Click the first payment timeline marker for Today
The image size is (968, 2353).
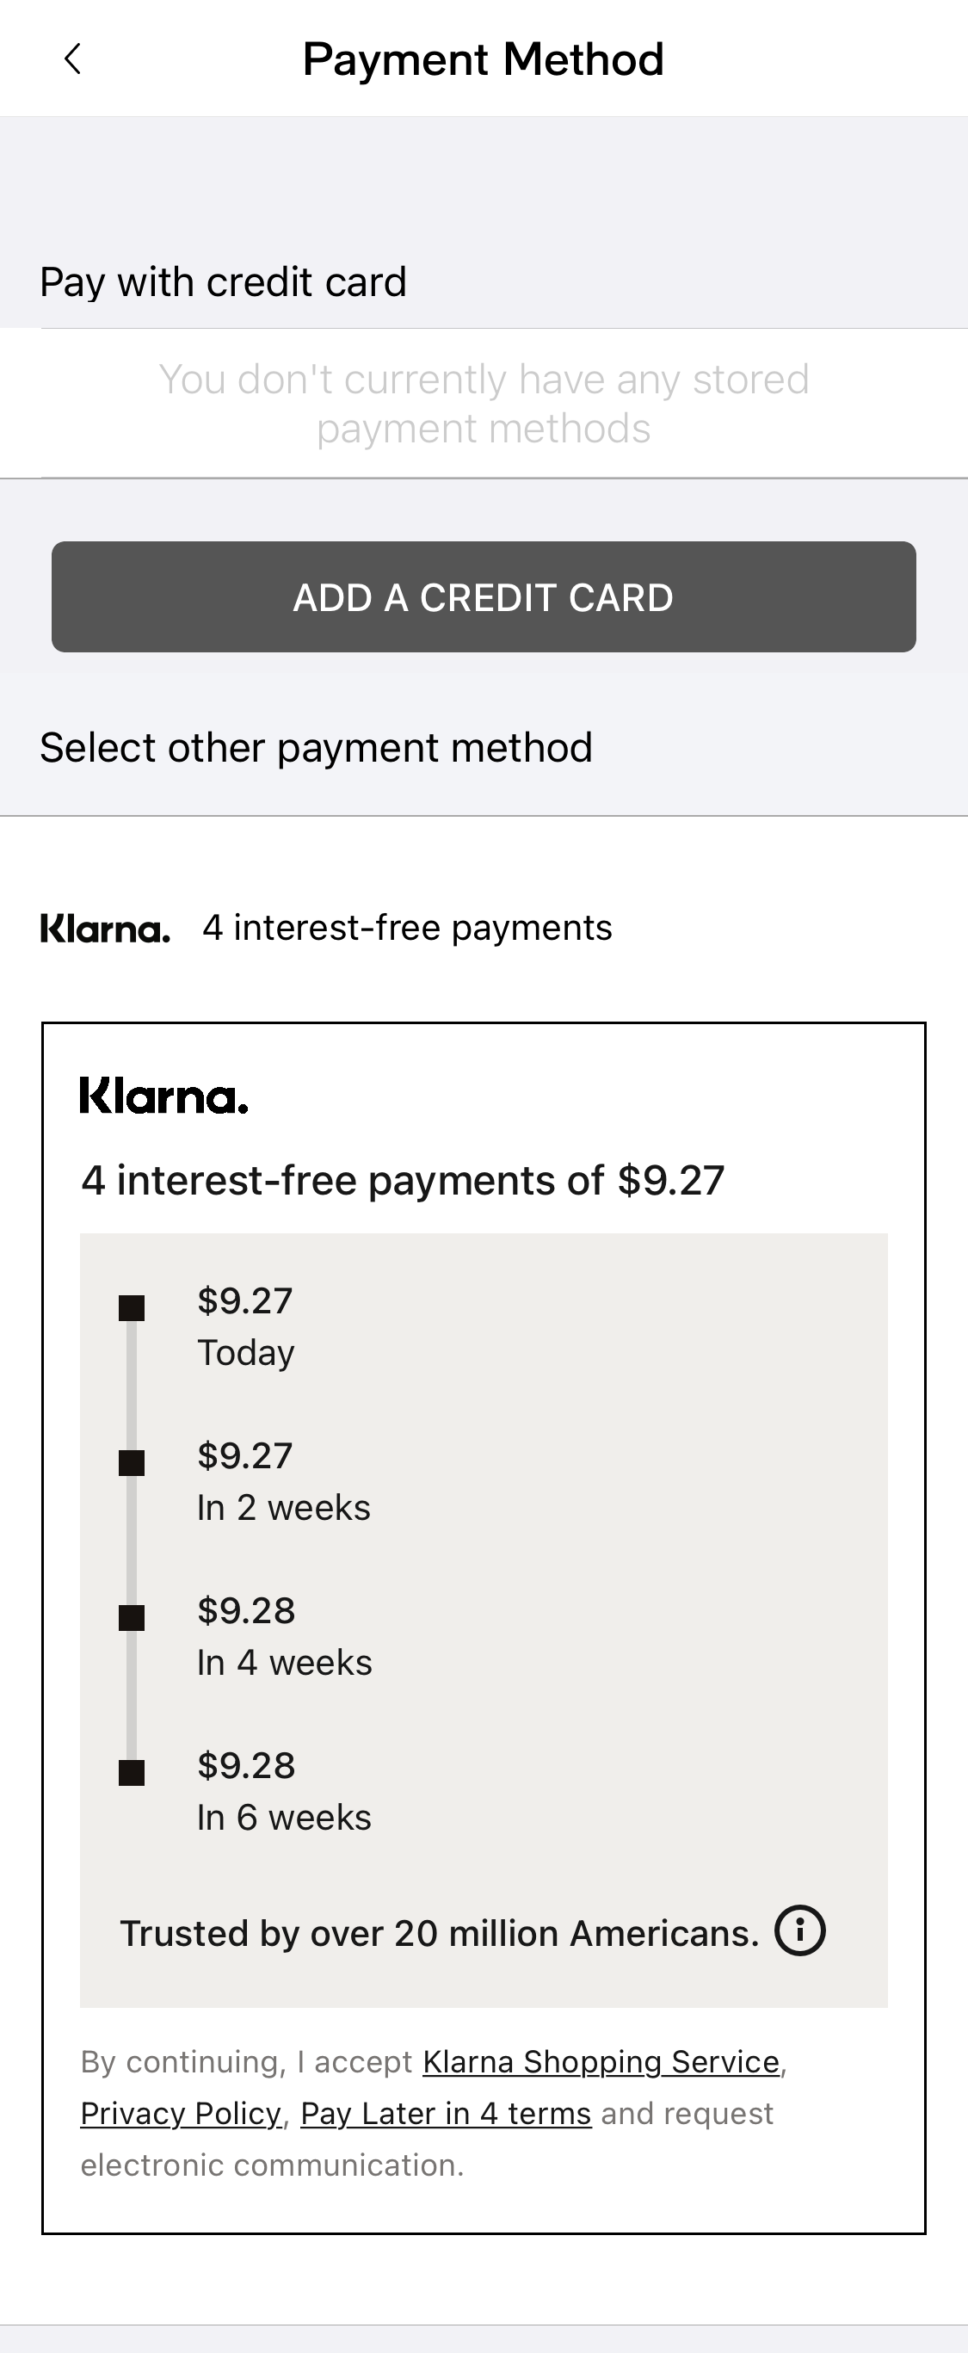click(x=132, y=1310)
